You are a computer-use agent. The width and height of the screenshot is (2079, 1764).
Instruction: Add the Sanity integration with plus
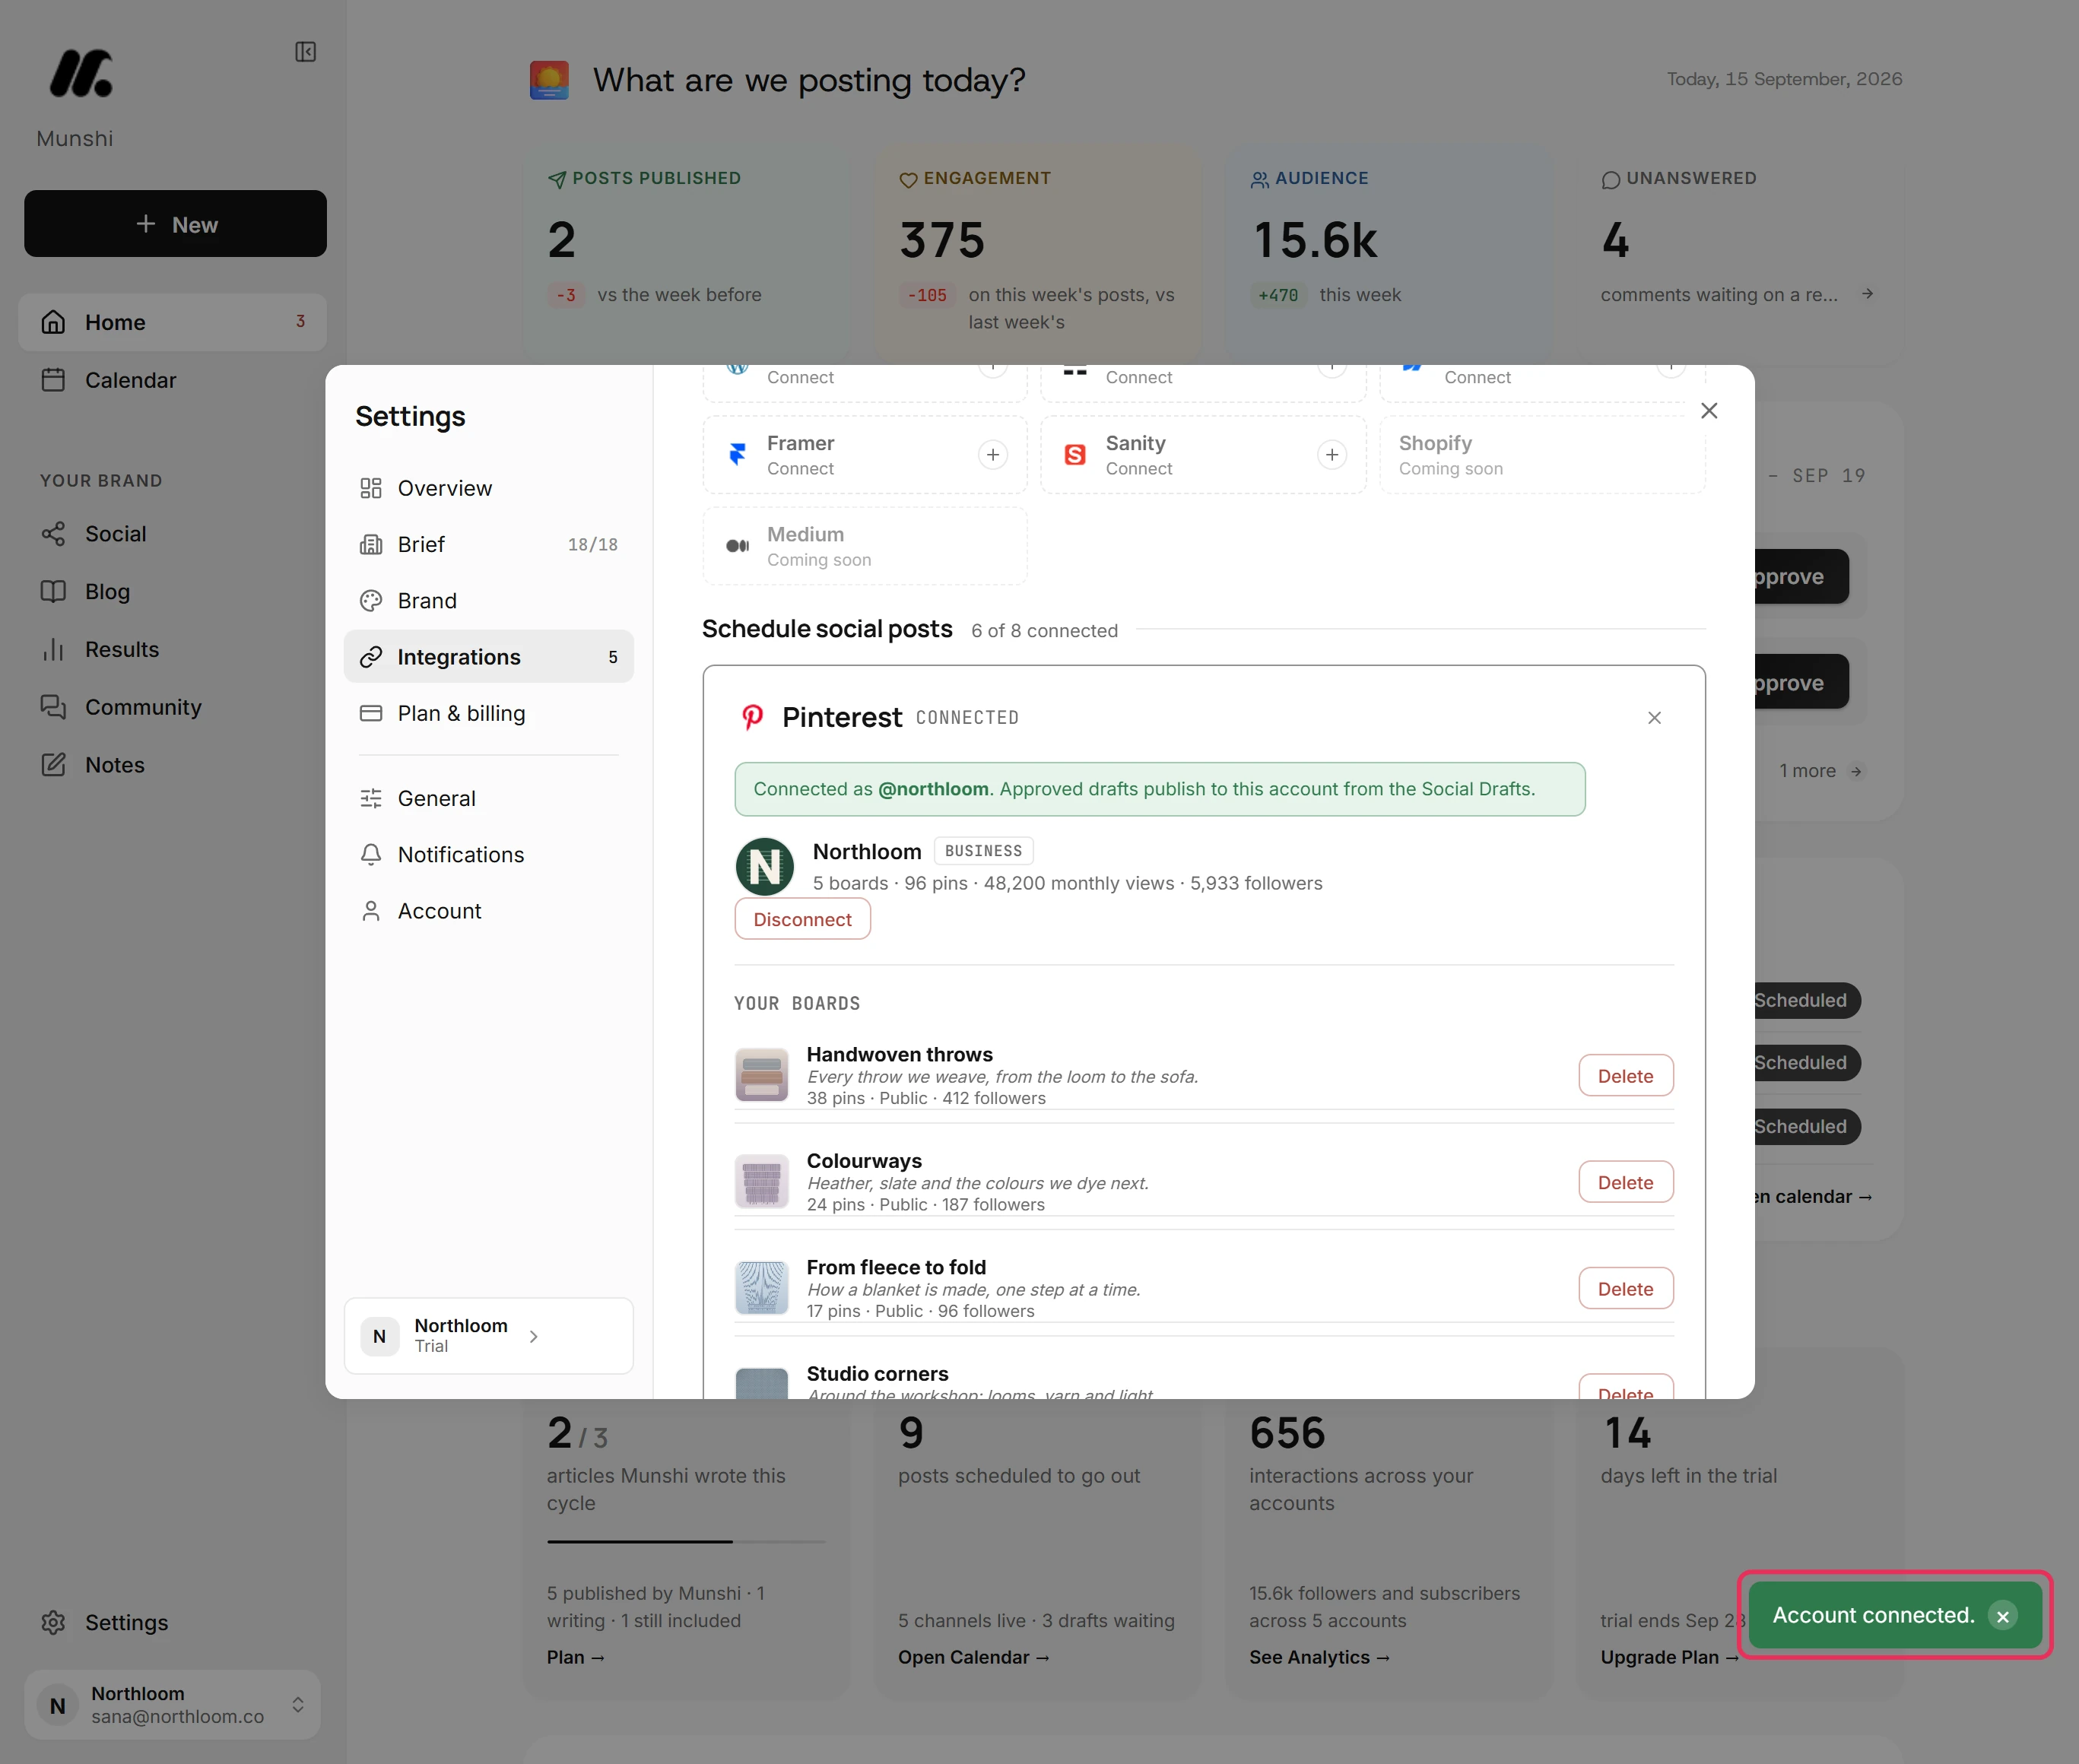click(1331, 455)
